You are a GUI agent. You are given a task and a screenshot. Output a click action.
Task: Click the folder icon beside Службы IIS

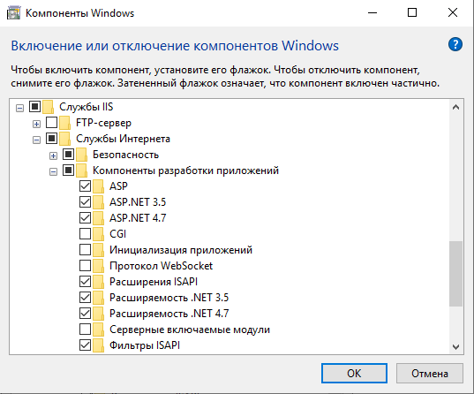coord(48,107)
